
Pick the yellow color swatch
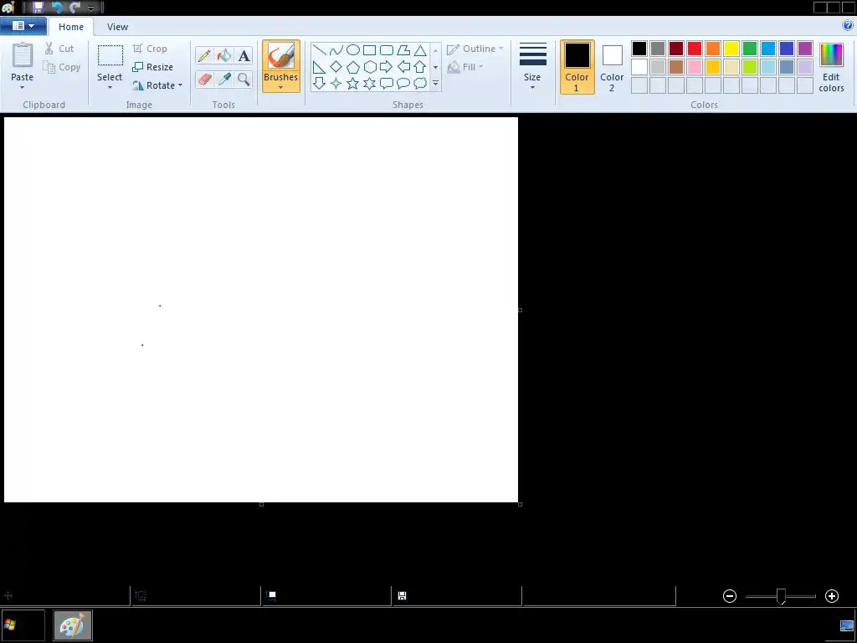(731, 49)
